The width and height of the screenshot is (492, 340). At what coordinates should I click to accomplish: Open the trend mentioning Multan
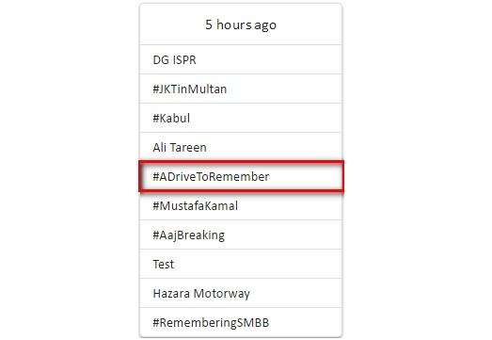[x=241, y=89]
